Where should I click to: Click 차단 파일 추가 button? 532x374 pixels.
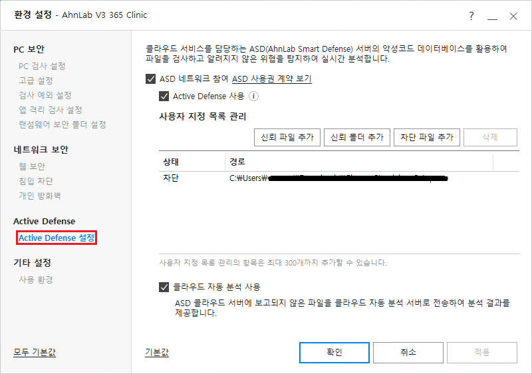click(x=427, y=138)
